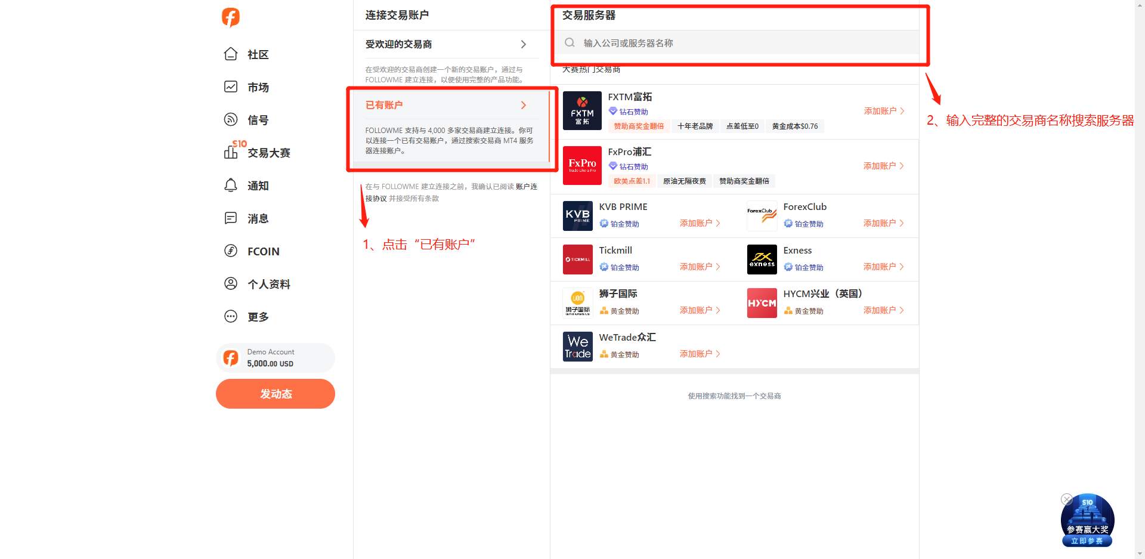This screenshot has height=559, width=1145.
Task: Click the 原油无隔夜费 tag
Action: coord(684,181)
